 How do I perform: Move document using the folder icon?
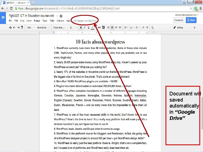coord(61,16)
